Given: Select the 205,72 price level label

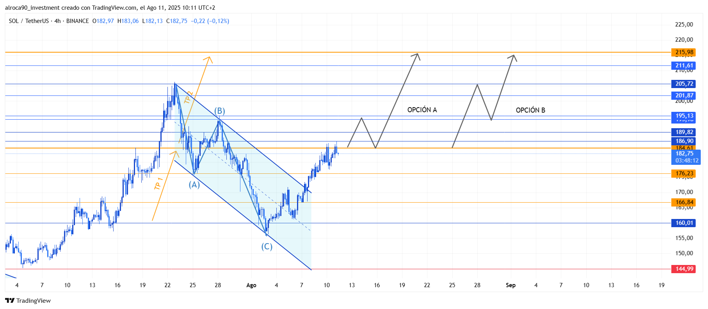Looking at the screenshot, I should [684, 84].
